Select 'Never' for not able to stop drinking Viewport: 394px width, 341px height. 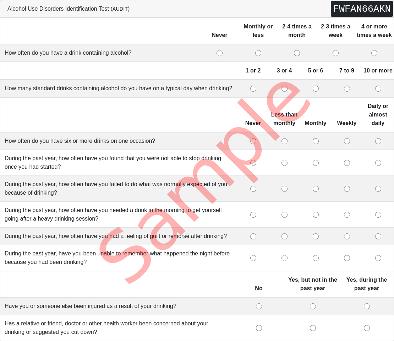[x=253, y=163]
